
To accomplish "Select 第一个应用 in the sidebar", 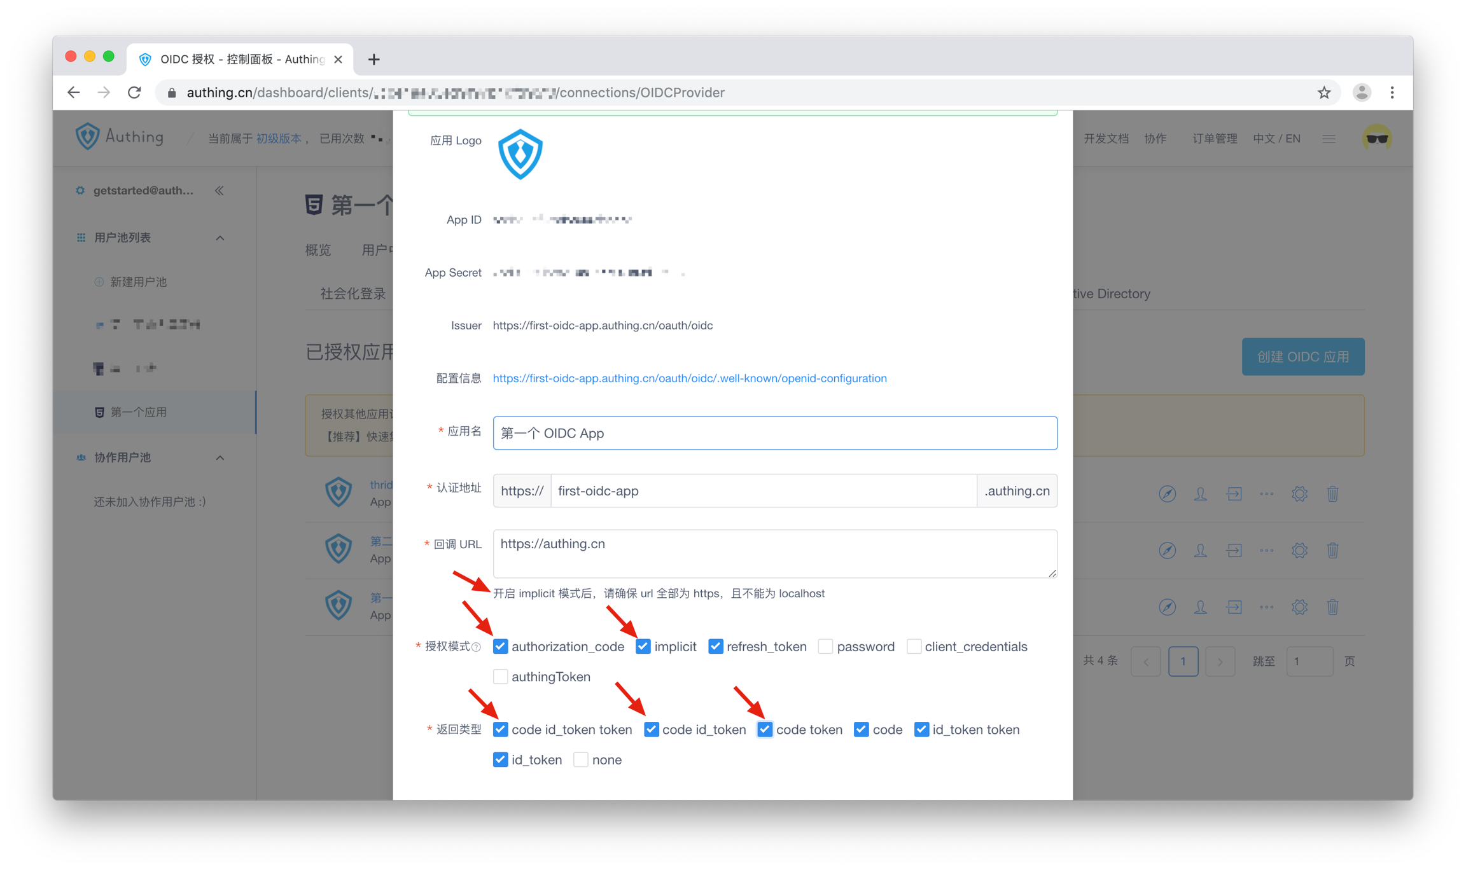I will (139, 412).
